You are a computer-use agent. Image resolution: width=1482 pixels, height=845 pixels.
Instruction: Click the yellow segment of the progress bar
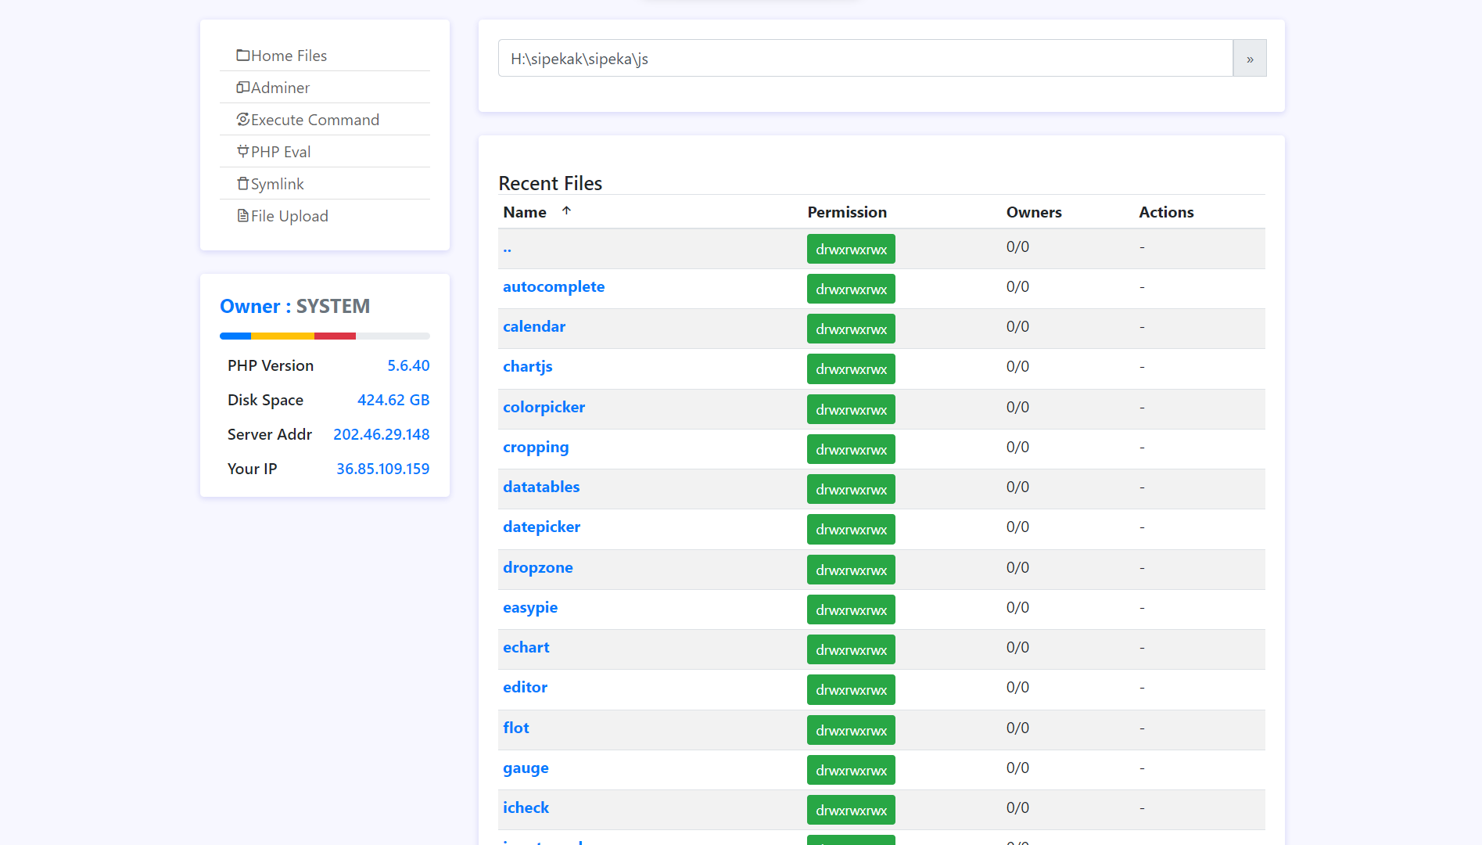(282, 336)
